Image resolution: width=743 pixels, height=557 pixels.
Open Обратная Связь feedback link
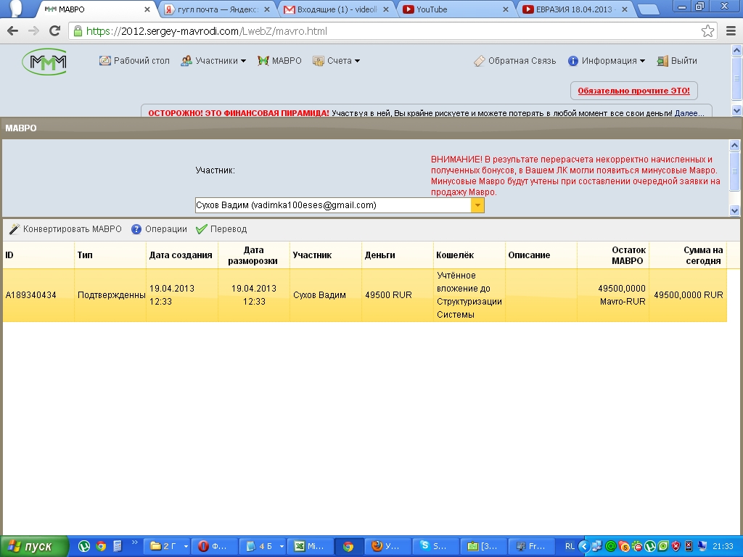click(x=515, y=61)
